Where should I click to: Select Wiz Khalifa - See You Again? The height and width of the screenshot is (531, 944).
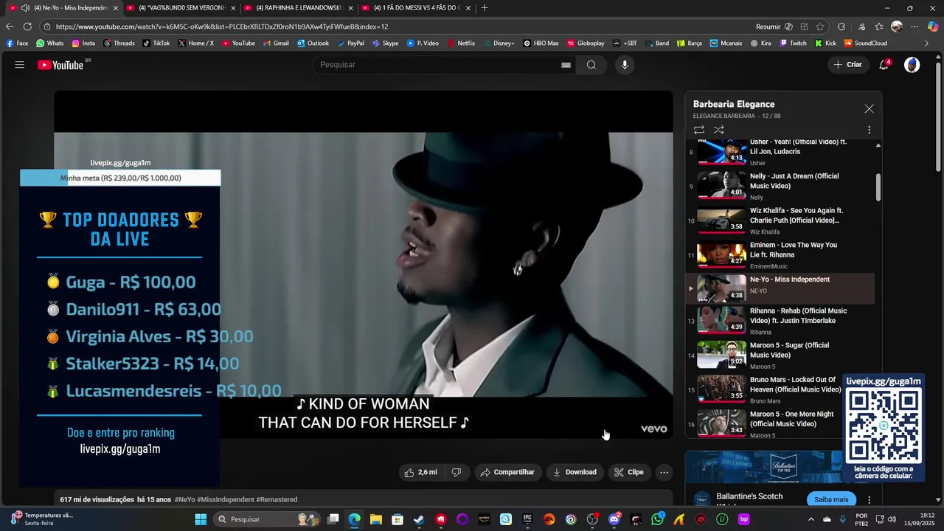[x=780, y=221]
